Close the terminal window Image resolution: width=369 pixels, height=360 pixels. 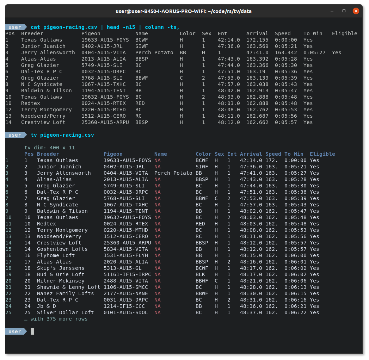coord(356,11)
